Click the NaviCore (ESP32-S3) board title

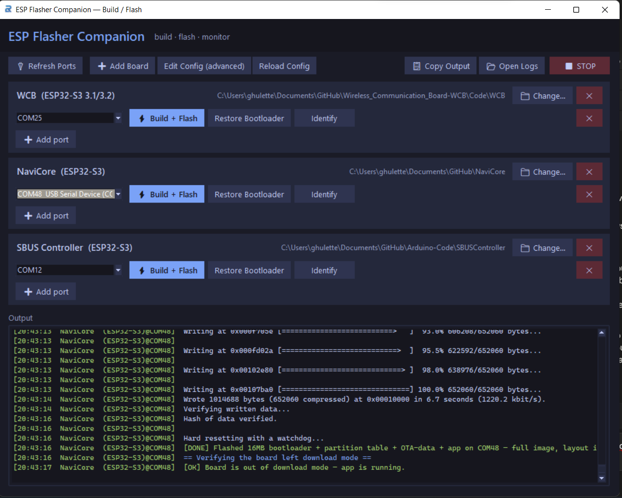[x=61, y=171]
